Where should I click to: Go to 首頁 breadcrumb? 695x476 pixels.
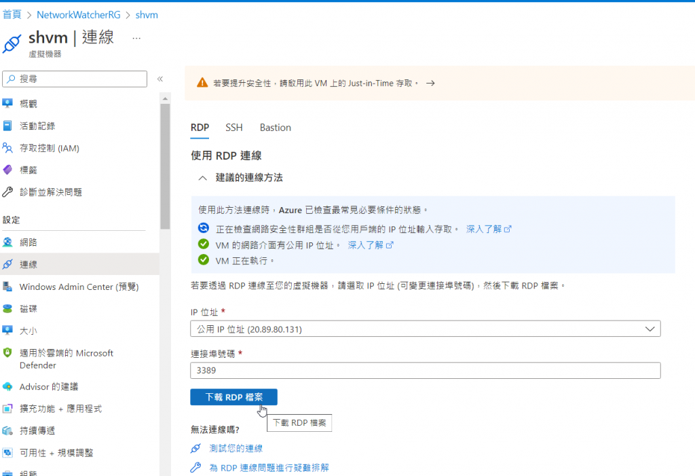click(x=12, y=15)
